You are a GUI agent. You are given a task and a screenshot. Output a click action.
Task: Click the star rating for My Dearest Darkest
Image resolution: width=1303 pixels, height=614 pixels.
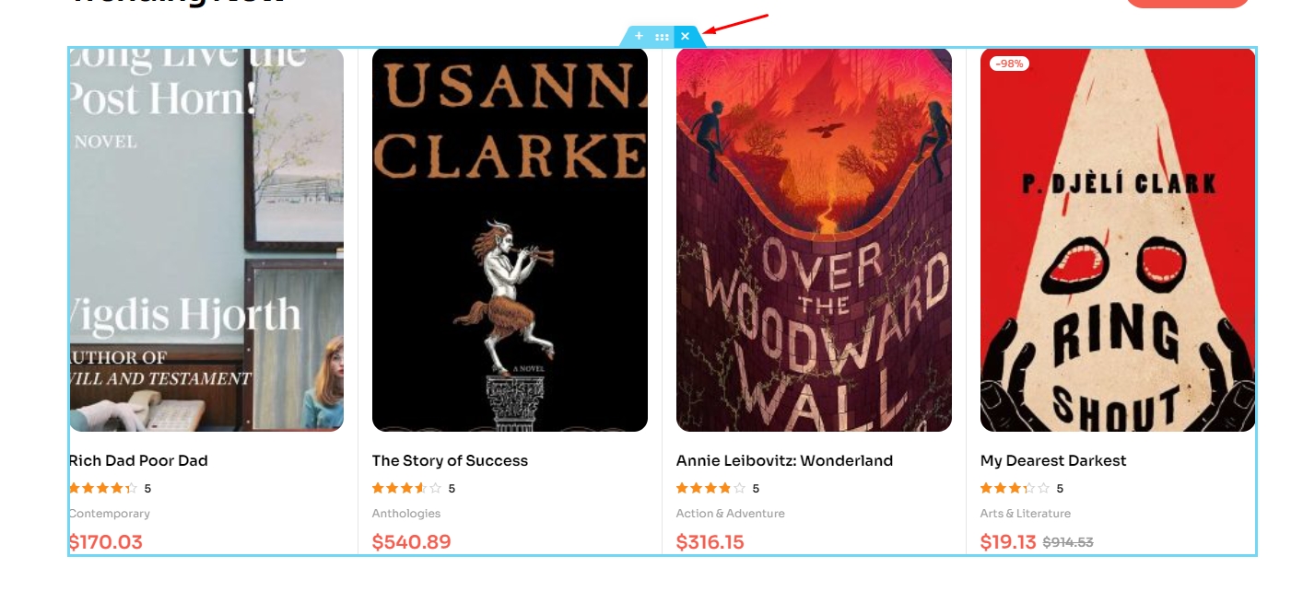1015,489
